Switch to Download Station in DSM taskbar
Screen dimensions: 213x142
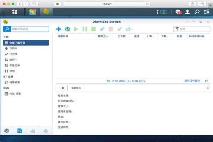(x=46, y=12)
